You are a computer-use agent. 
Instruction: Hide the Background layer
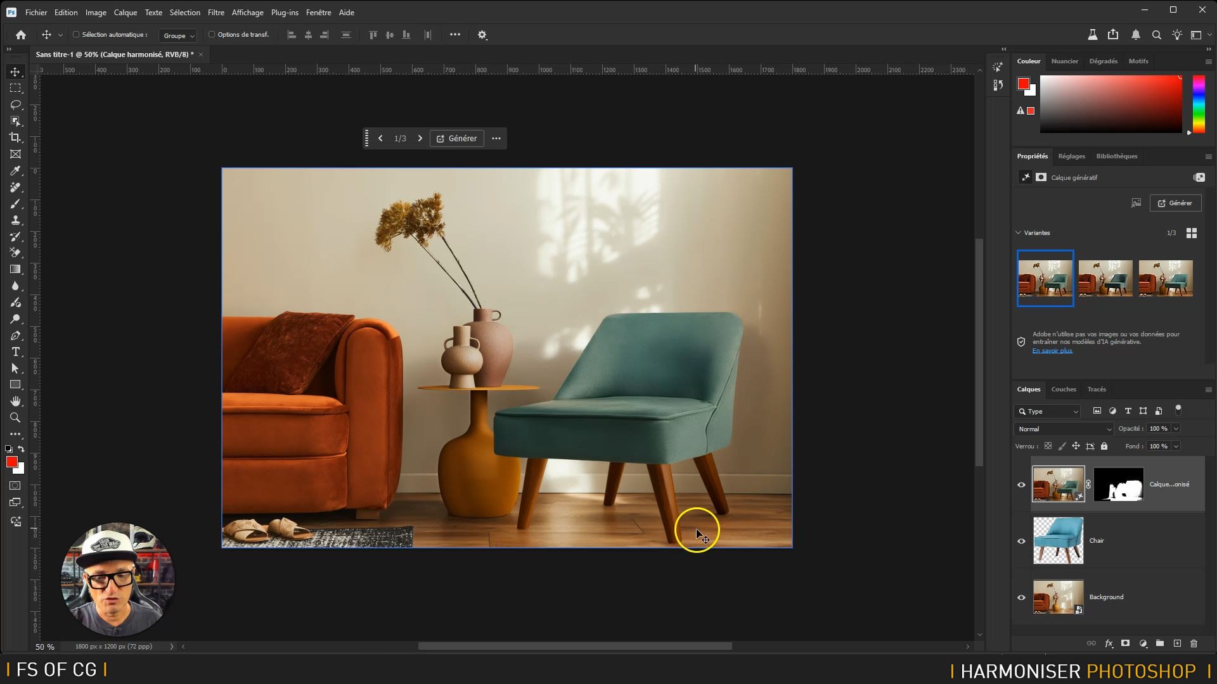click(x=1021, y=597)
